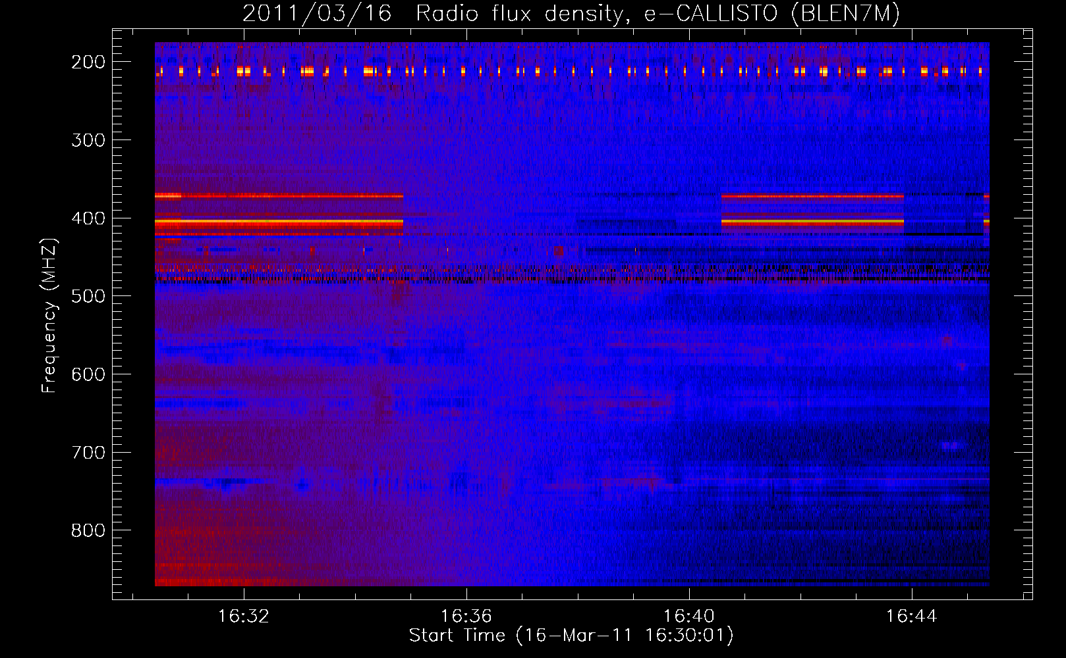Viewport: 1066px width, 658px height.
Task: Click the 16:32 time tick label
Action: (244, 617)
